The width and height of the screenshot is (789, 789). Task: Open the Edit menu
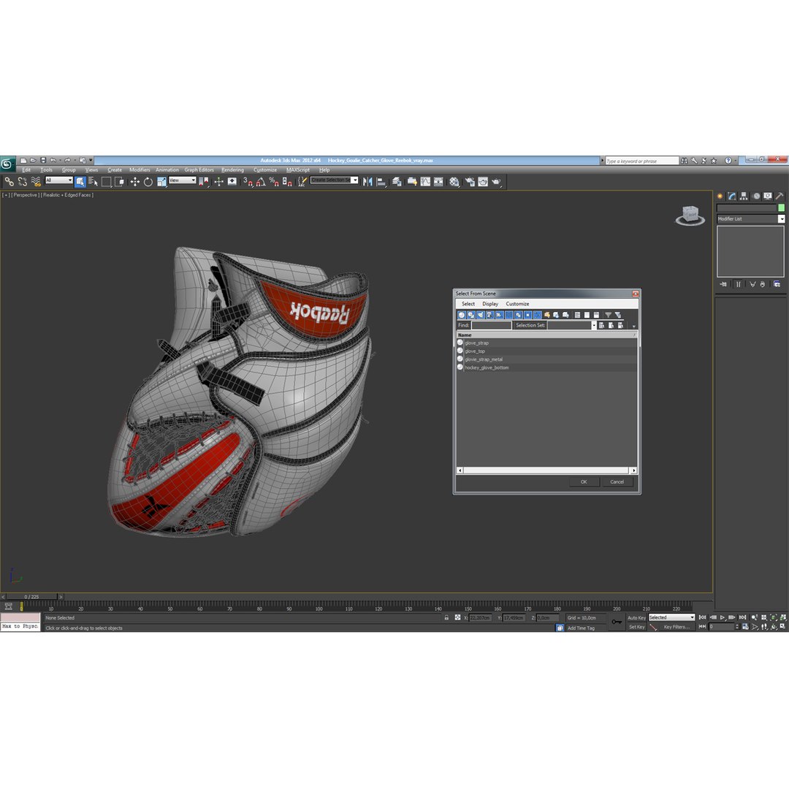pos(26,170)
